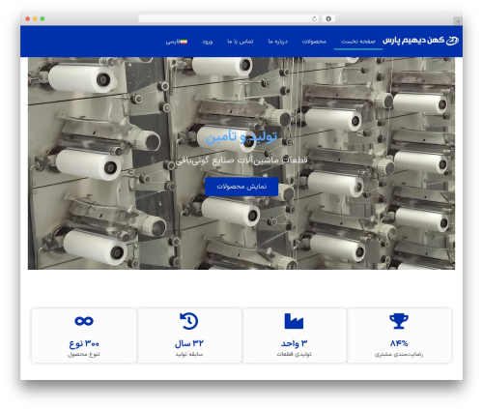Click the trophy icon for customer satisfaction

point(399,321)
